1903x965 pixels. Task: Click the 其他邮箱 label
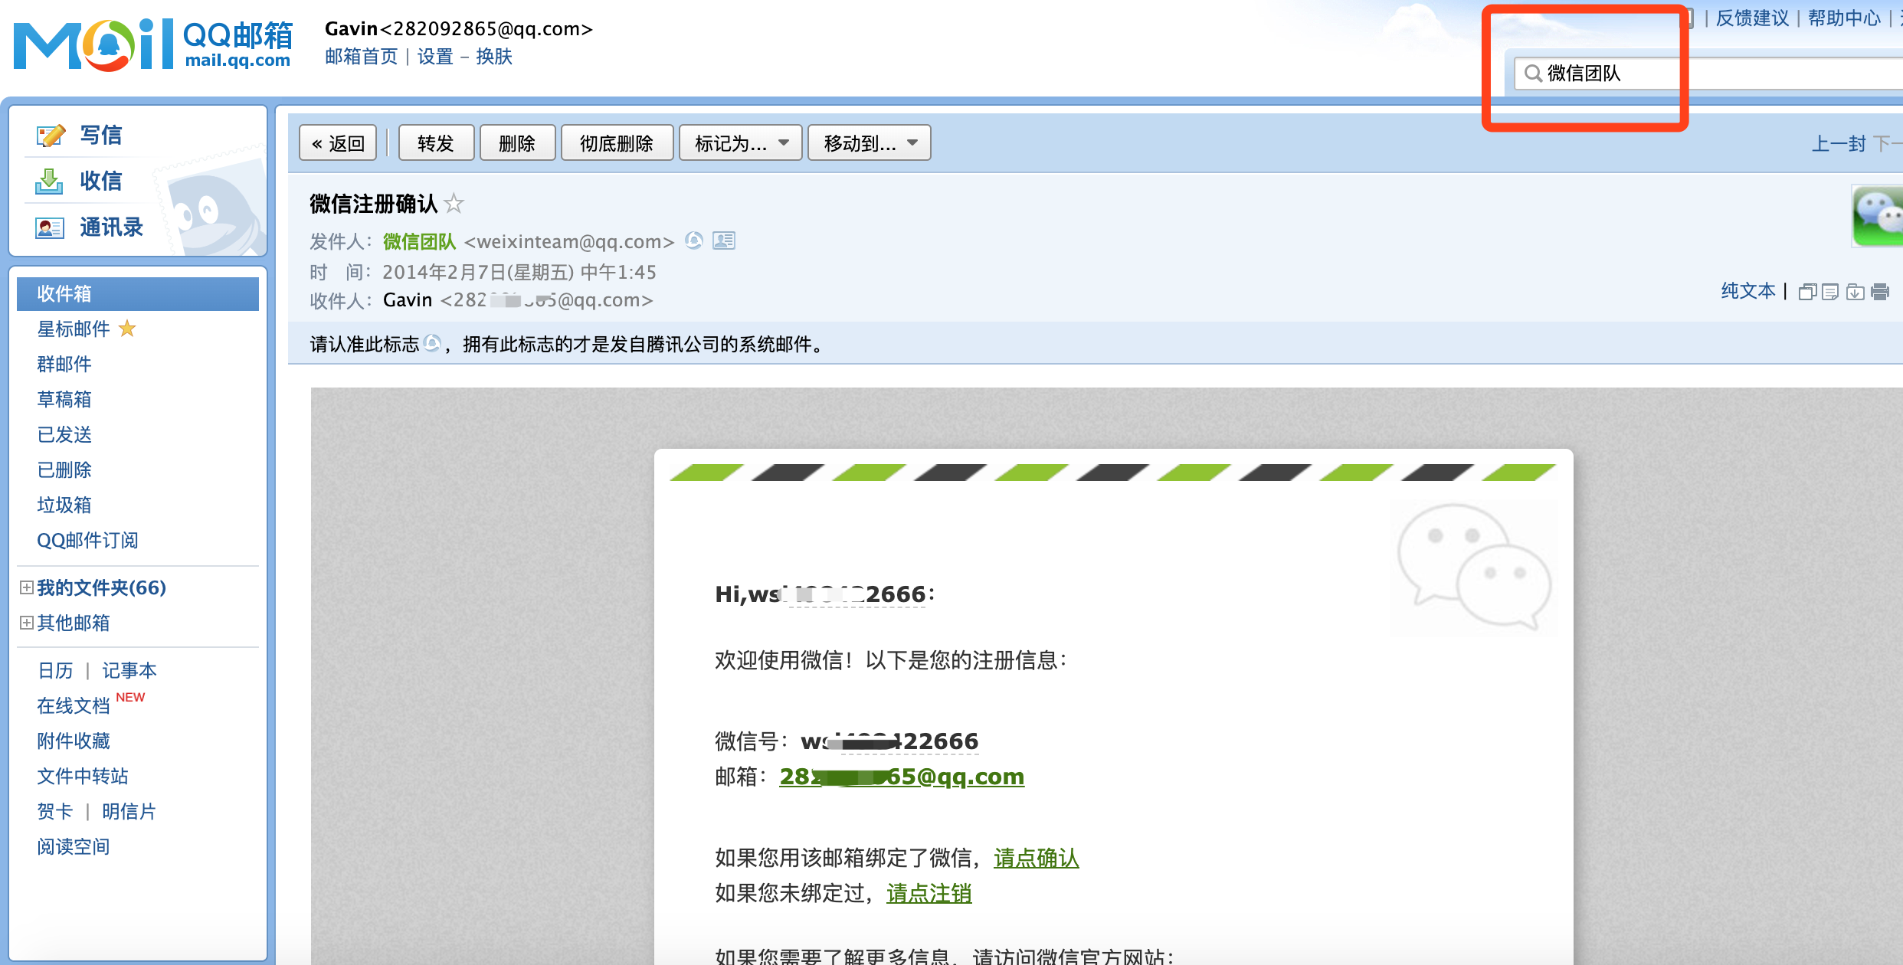74,623
